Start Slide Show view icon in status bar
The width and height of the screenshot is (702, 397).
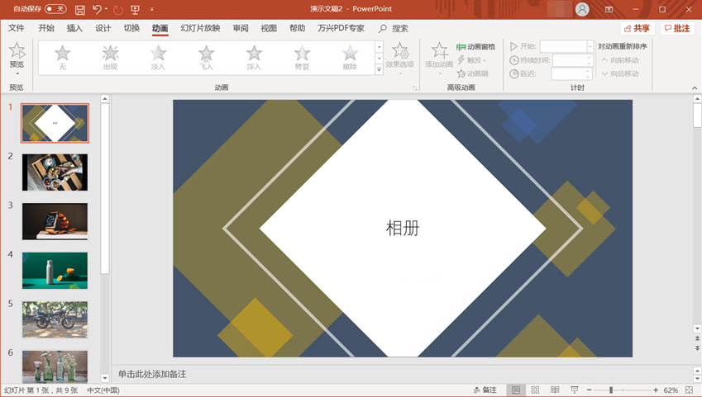pos(575,390)
